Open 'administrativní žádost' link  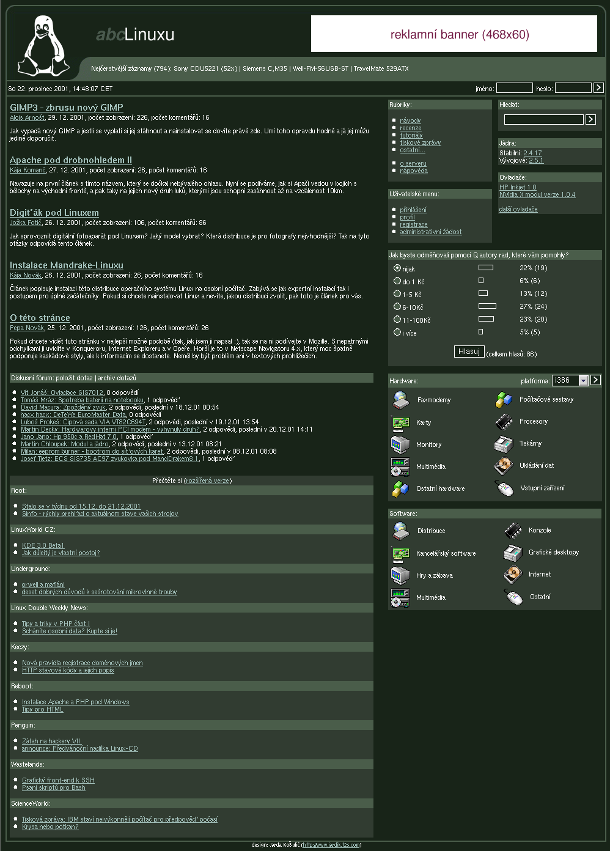point(431,232)
